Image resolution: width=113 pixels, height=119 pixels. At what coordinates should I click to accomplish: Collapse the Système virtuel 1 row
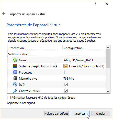tap(56, 54)
